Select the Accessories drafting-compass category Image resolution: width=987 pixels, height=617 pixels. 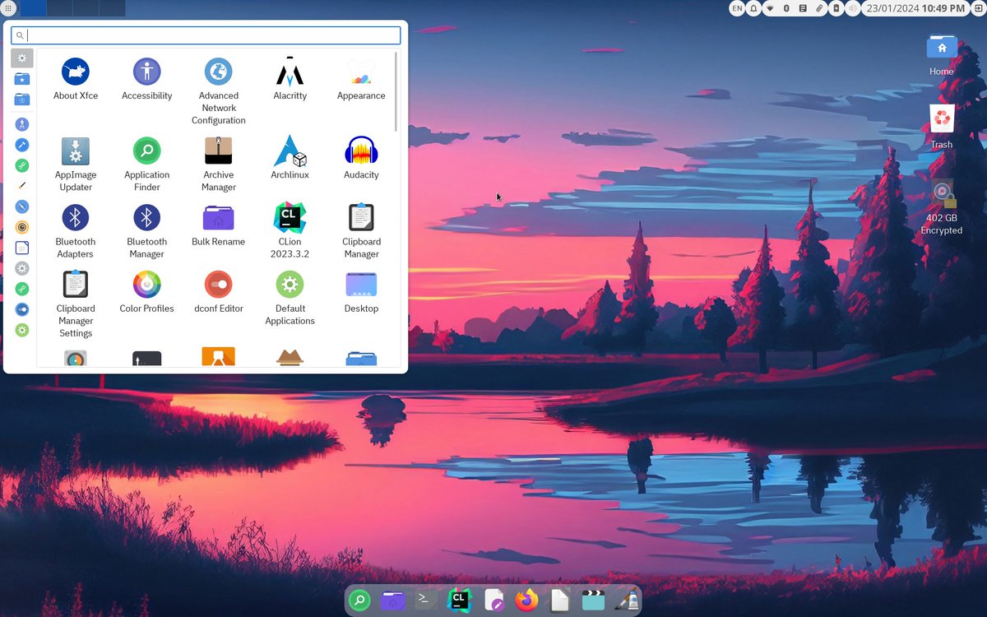(22, 124)
